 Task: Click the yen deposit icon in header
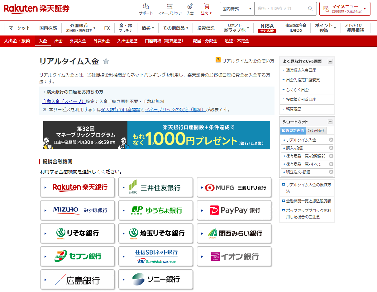pyautogui.click(x=190, y=6)
